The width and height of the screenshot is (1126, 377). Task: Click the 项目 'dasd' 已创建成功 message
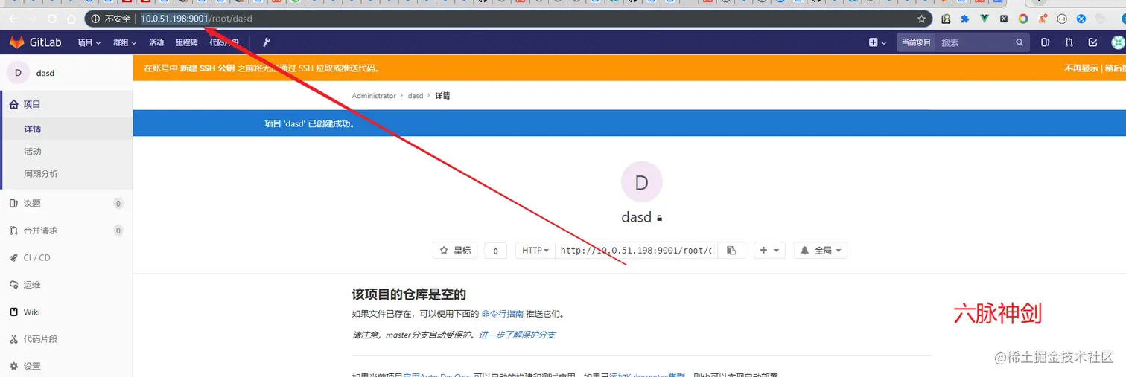pos(309,123)
